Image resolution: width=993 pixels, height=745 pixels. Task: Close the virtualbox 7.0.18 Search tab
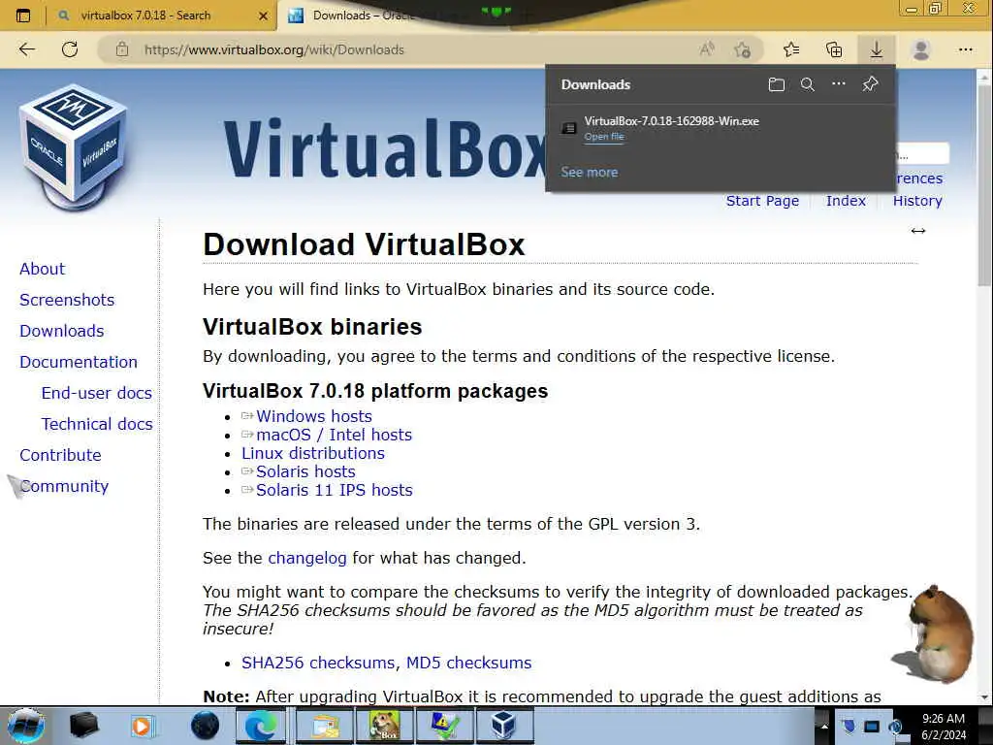coord(264,16)
